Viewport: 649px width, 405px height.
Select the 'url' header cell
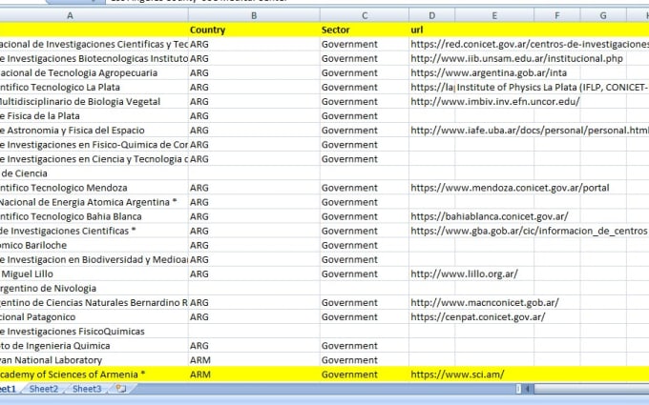click(431, 30)
